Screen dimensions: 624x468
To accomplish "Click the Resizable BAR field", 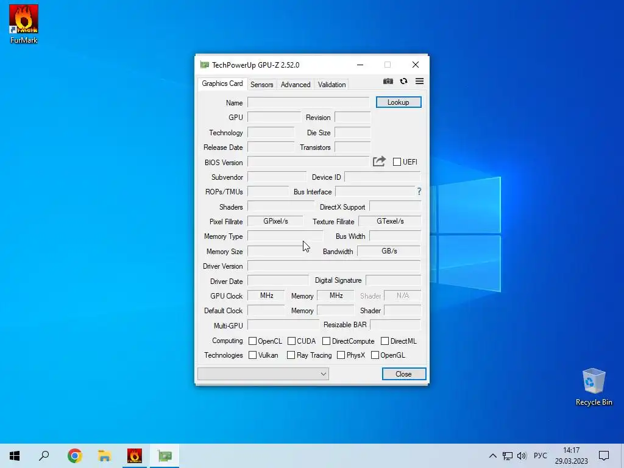I will (x=395, y=325).
